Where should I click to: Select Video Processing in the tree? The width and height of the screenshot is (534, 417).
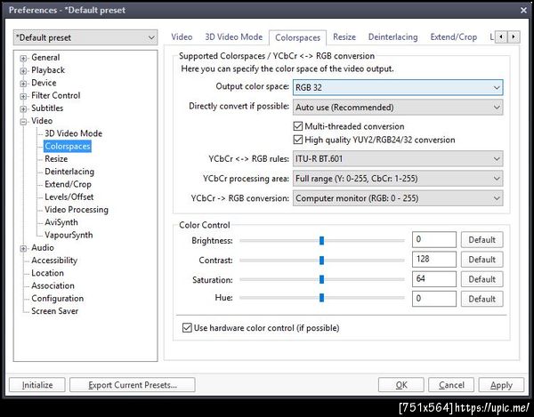[77, 210]
